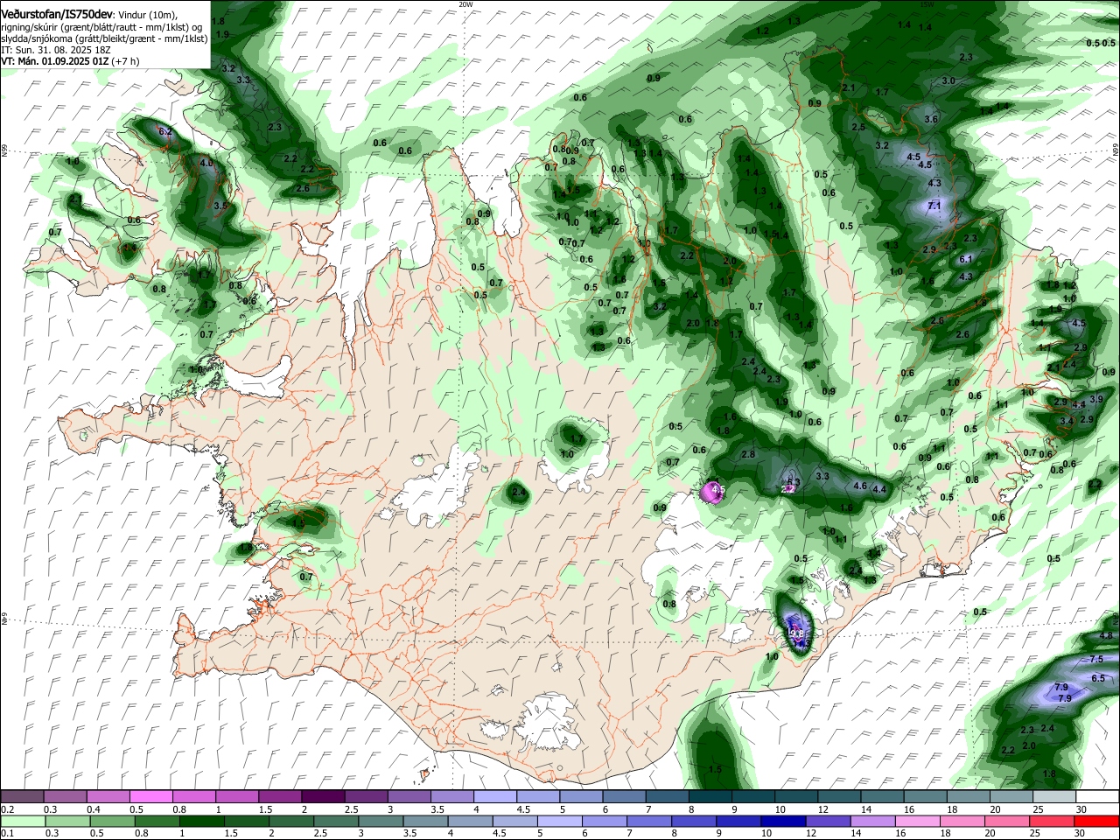The image size is (1120, 840).
Task: Click the initial time line 'IT: Sun. 31. 08. 2025 18Z'
Action: [55, 50]
